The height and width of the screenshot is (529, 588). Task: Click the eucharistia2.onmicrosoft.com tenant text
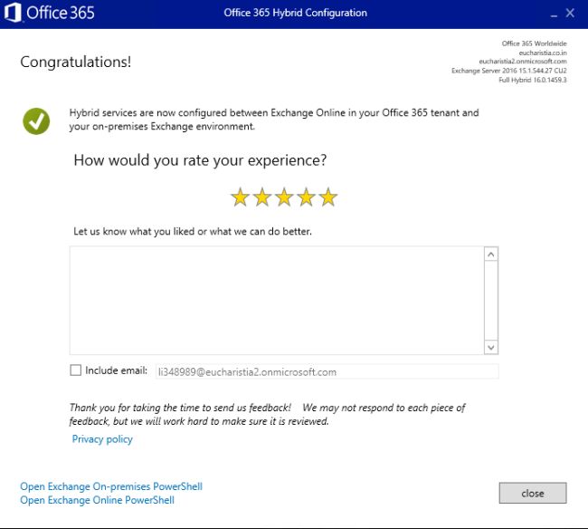(523, 62)
